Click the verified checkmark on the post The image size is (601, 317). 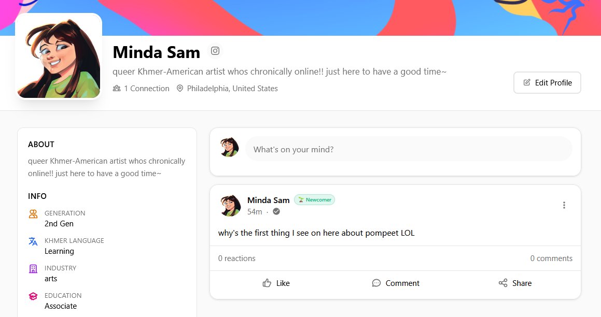(x=276, y=211)
